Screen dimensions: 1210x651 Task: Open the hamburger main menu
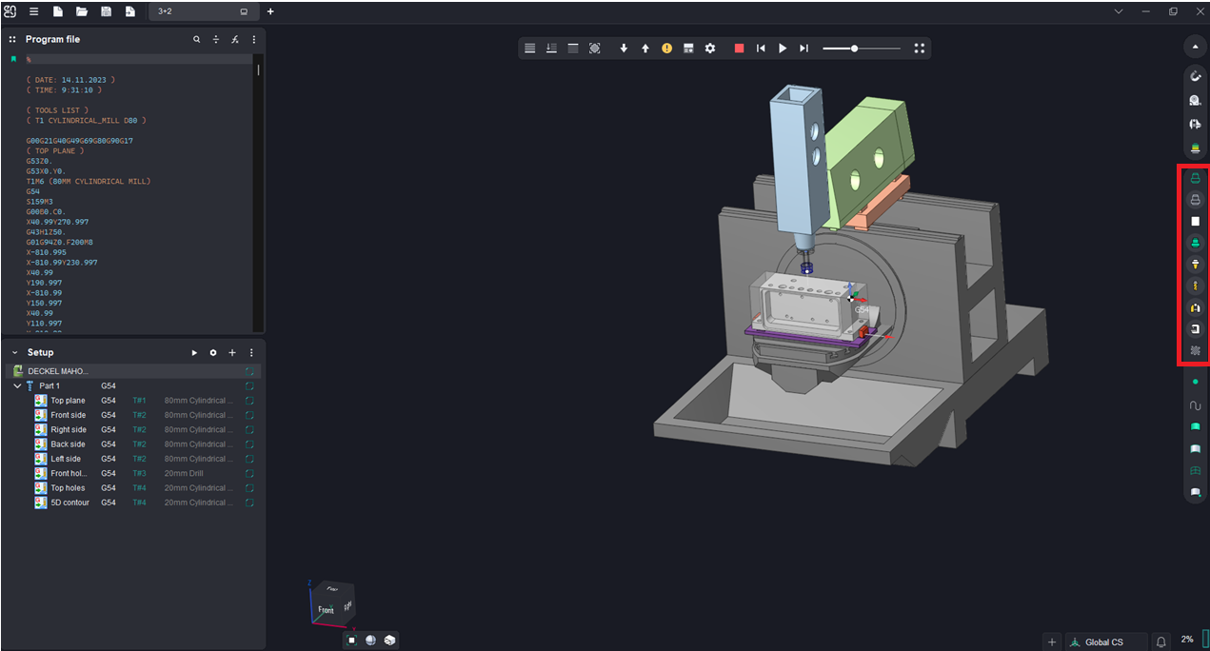click(x=33, y=11)
